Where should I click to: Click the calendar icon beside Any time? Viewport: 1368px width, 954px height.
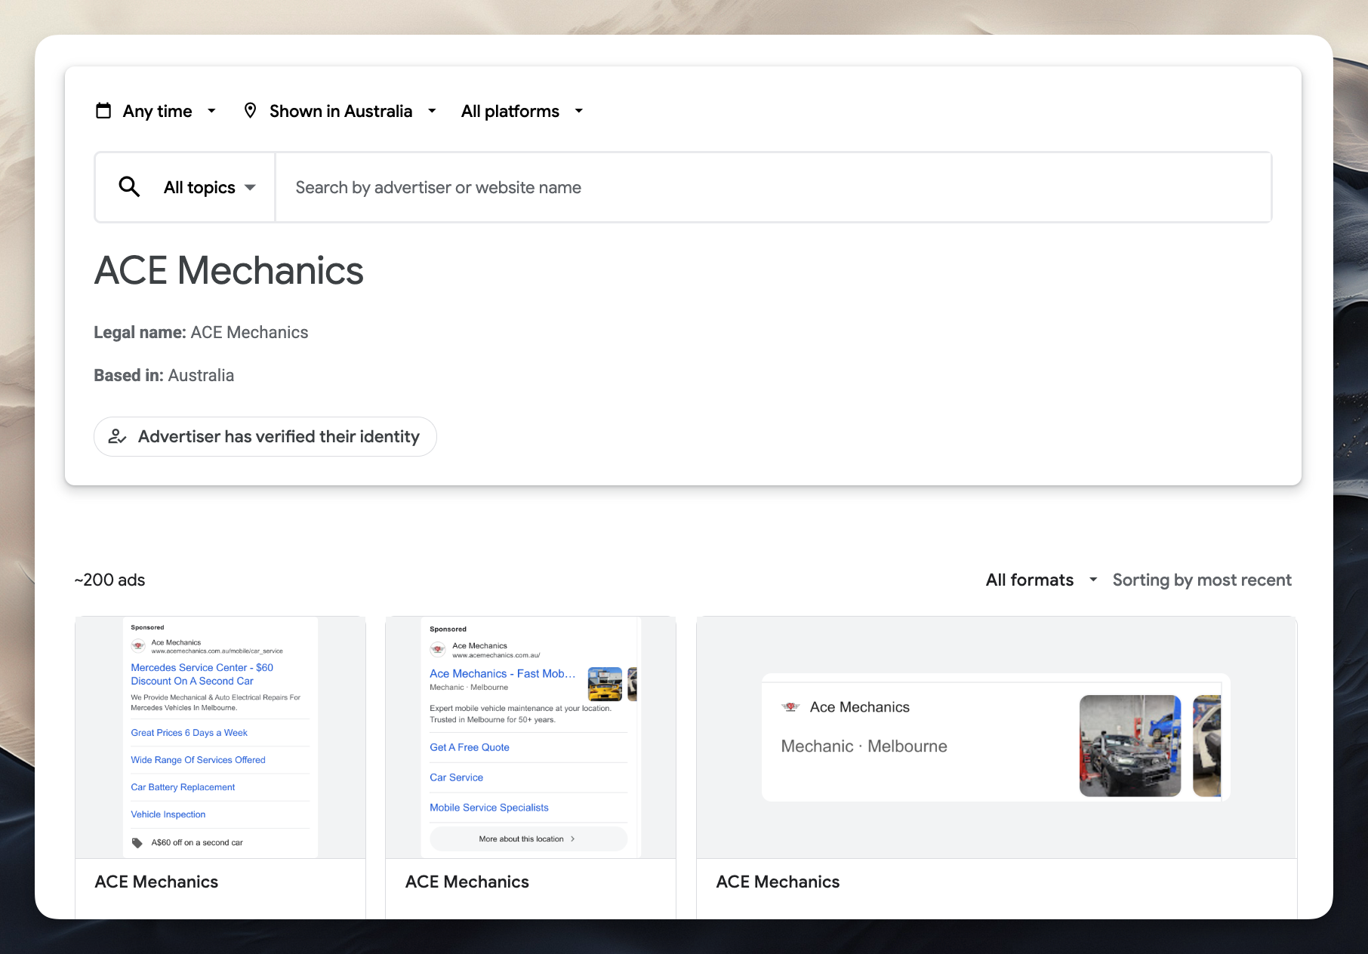[x=103, y=110]
